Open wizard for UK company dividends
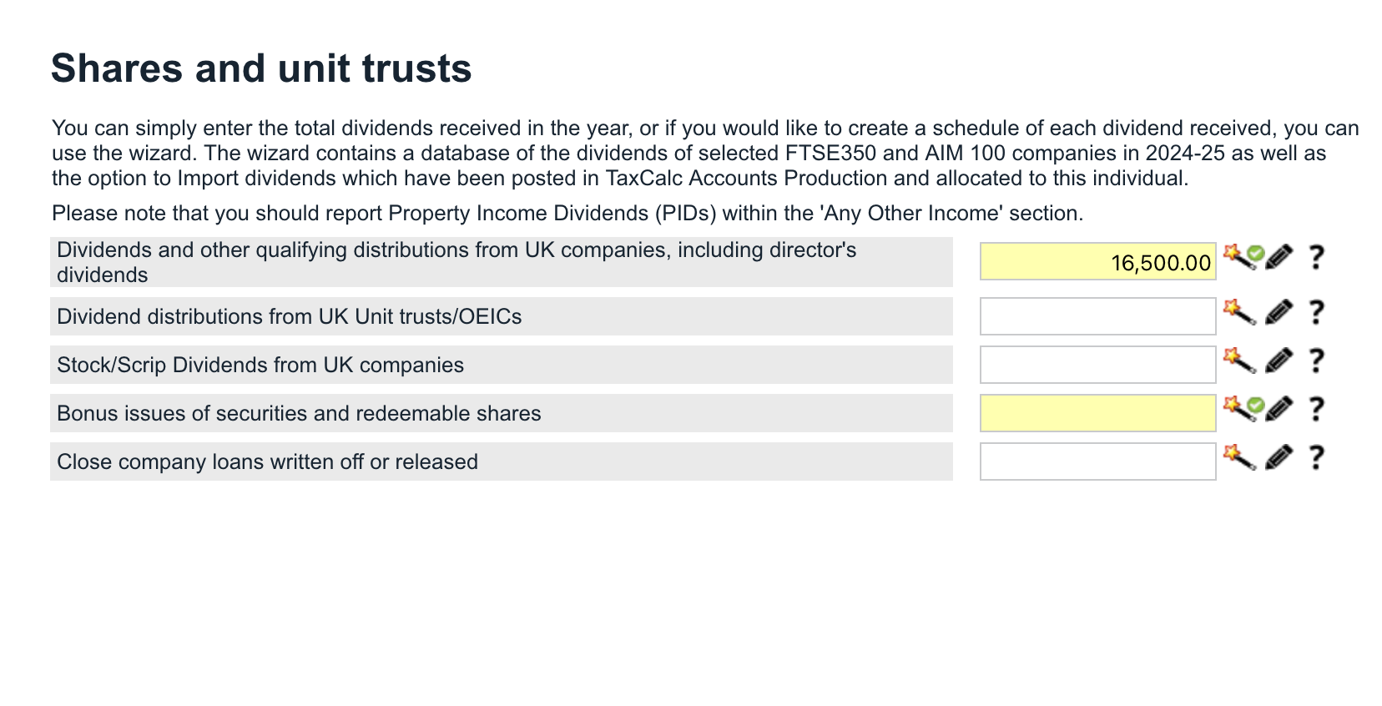 [1238, 256]
